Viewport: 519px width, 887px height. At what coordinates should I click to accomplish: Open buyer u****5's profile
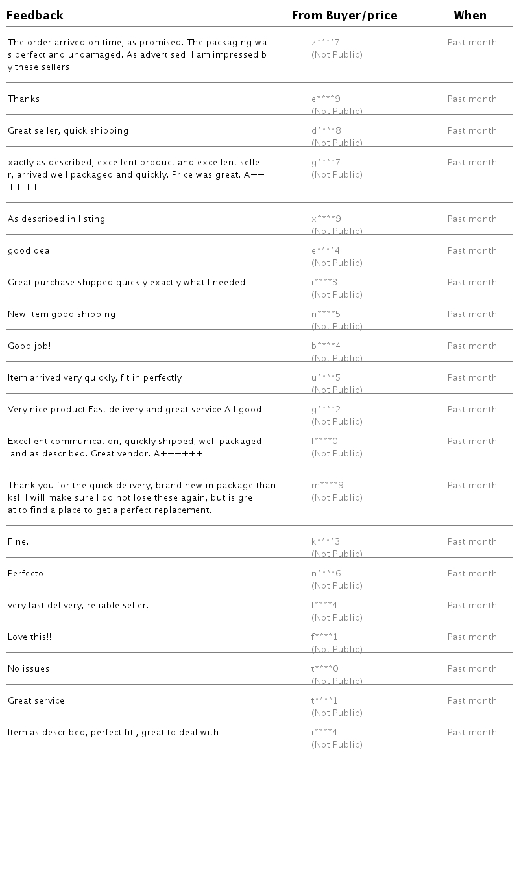coord(326,378)
